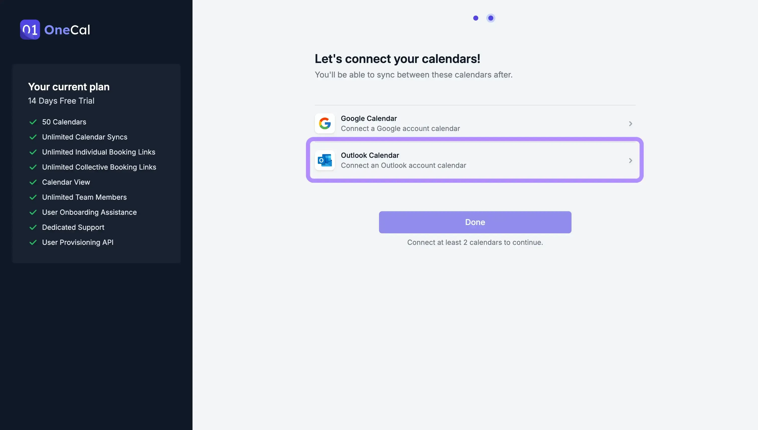The height and width of the screenshot is (430, 758).
Task: Click the checkmark beside Dedicated Support
Action: click(x=33, y=227)
